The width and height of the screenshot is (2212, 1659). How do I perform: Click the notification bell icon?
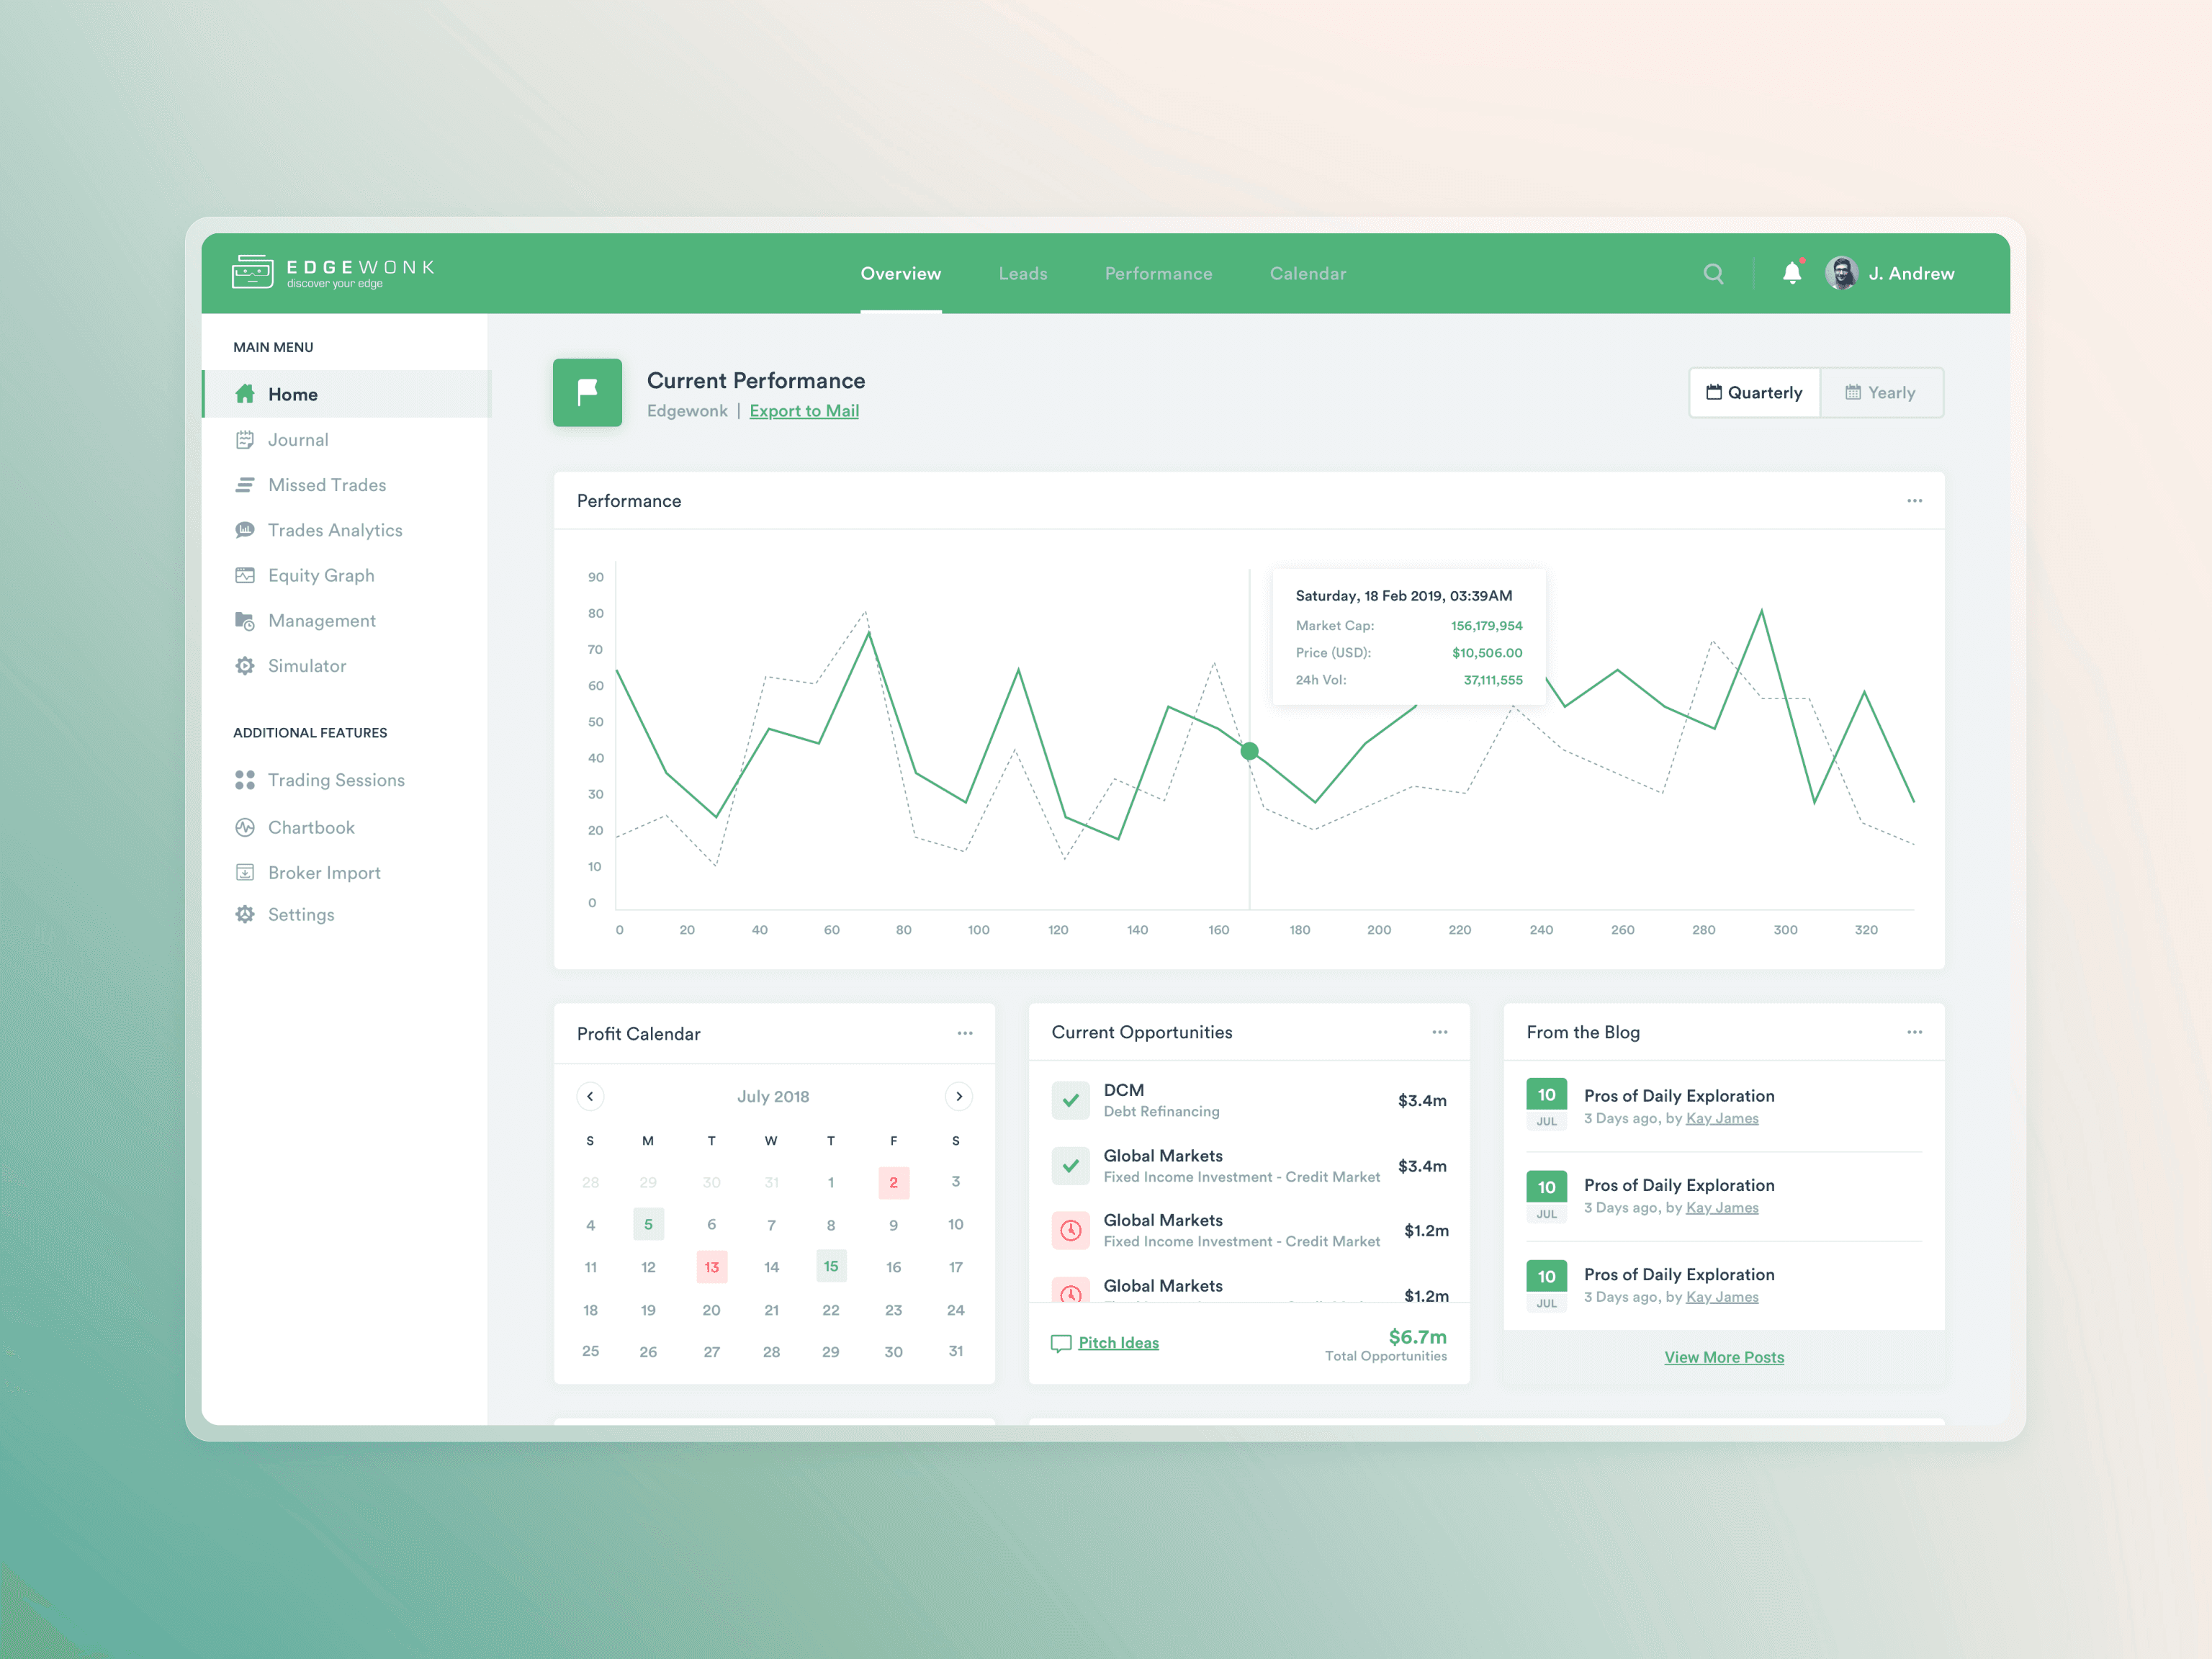click(x=1790, y=273)
